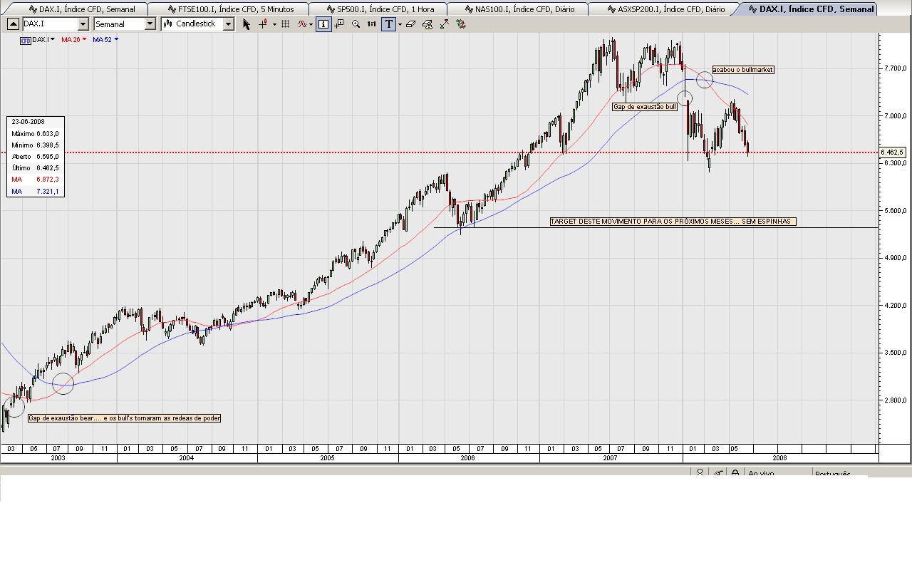Screen dimensions: 912x570
Task: Click Último 6.462,5 row in info box
Action: point(35,167)
